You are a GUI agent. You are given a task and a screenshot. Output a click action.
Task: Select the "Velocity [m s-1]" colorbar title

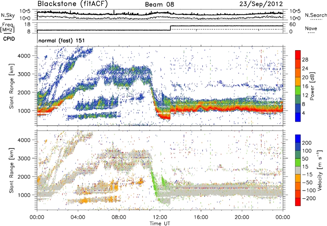coord(320,170)
